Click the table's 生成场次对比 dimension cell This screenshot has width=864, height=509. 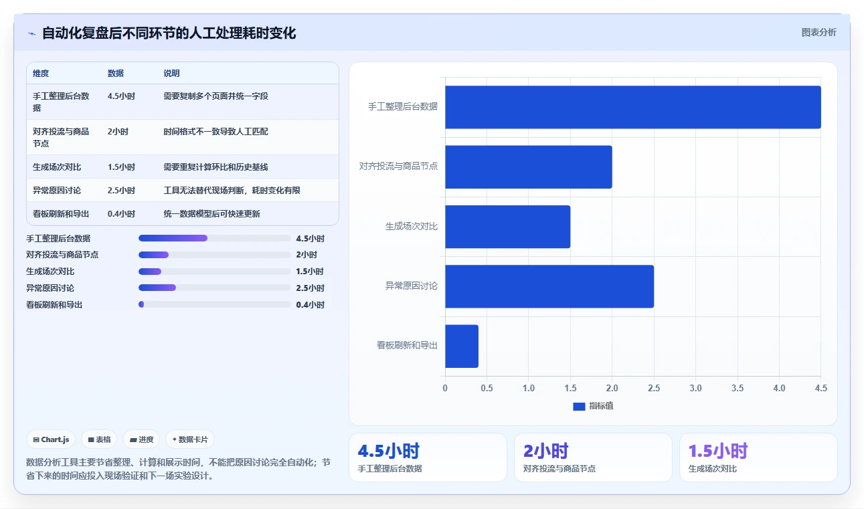[57, 167]
